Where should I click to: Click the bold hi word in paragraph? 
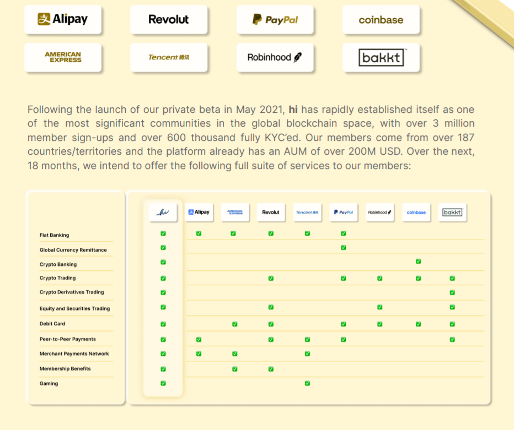293,110
